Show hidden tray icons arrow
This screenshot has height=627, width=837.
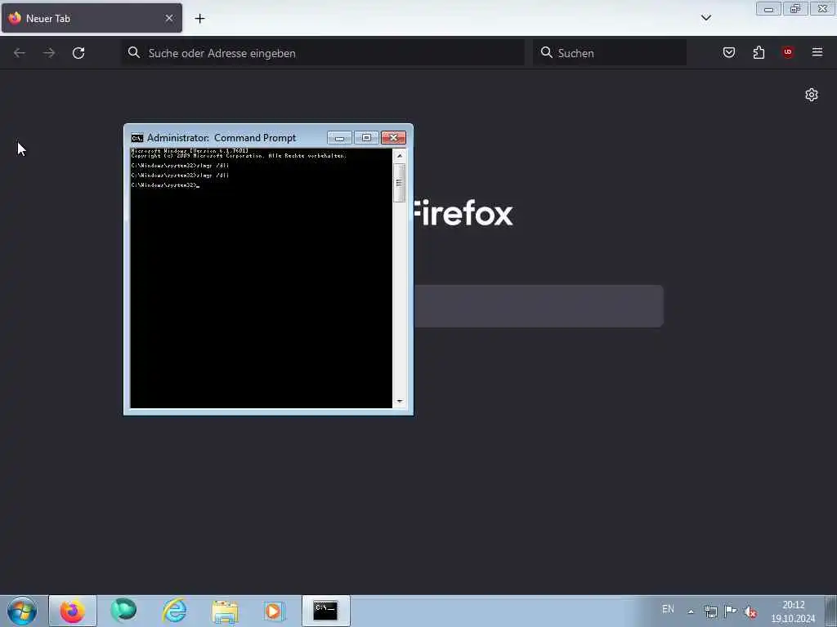pyautogui.click(x=691, y=611)
